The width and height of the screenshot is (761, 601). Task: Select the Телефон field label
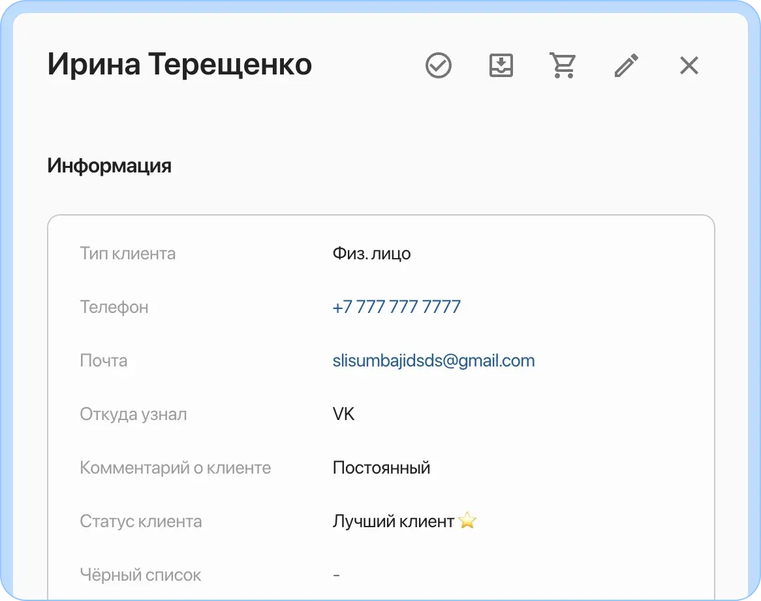click(x=114, y=307)
